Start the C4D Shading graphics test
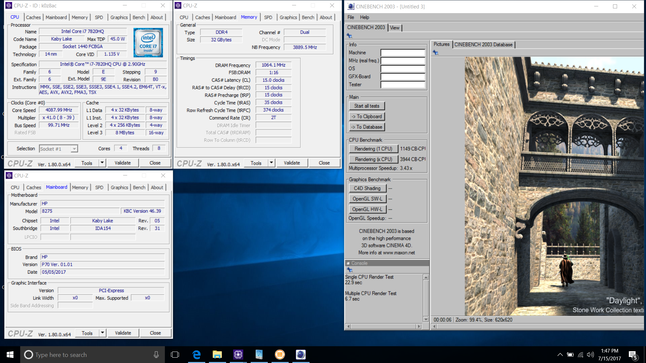 pos(367,188)
